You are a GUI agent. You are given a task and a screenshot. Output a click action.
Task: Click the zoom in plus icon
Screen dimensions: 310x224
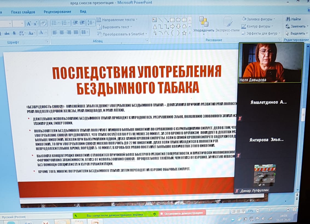click(x=288, y=210)
